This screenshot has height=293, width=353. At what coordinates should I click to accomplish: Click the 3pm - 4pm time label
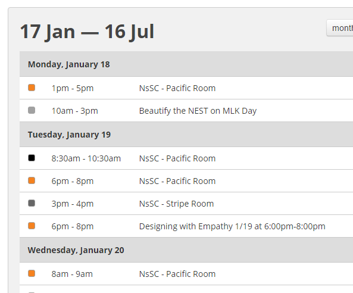72,204
